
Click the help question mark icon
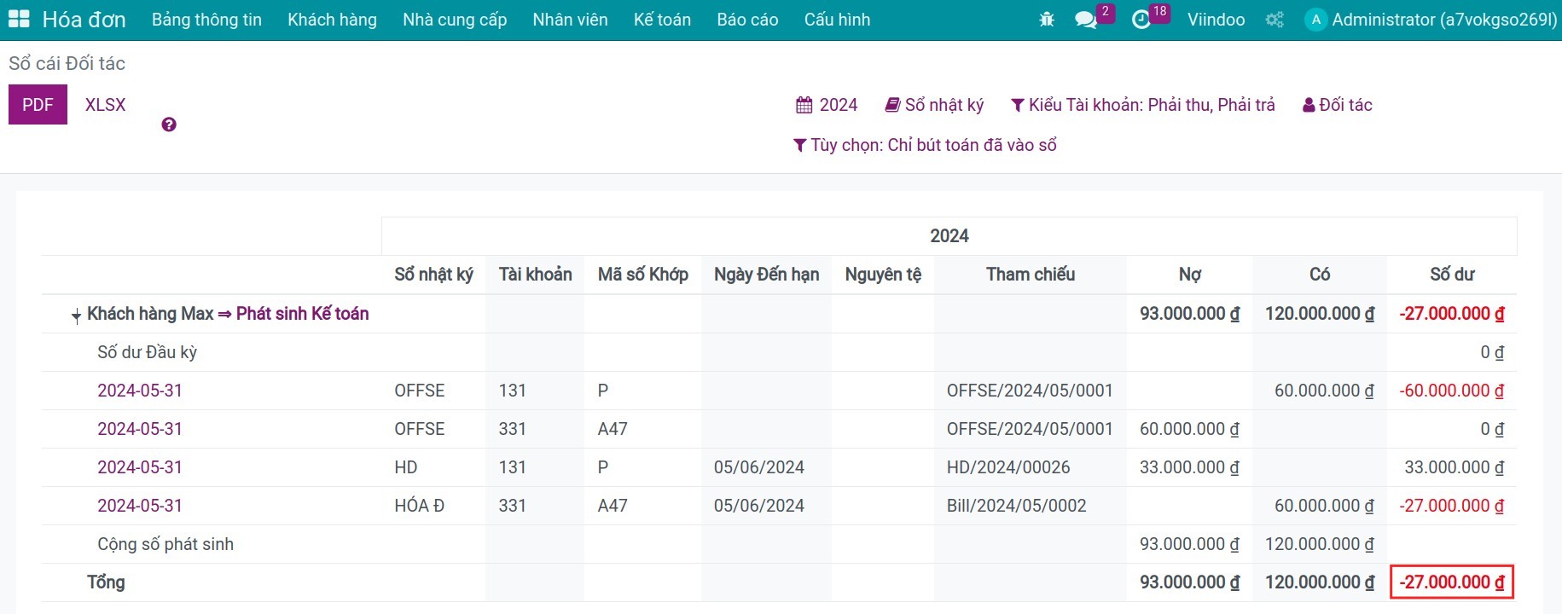click(169, 125)
